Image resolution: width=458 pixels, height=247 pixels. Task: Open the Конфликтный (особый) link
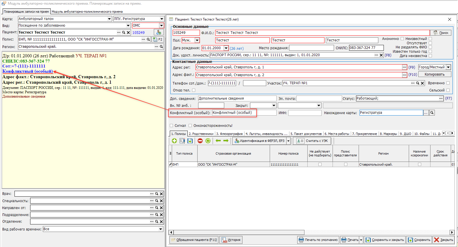[x=28, y=71]
